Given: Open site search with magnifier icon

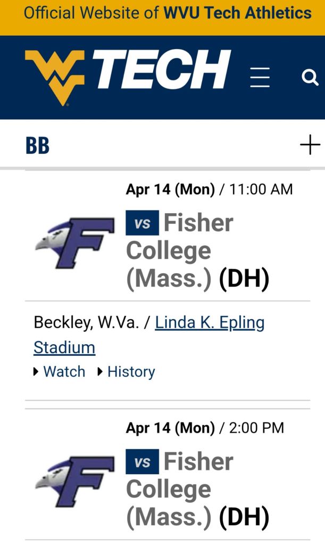Looking at the screenshot, I should [x=310, y=78].
